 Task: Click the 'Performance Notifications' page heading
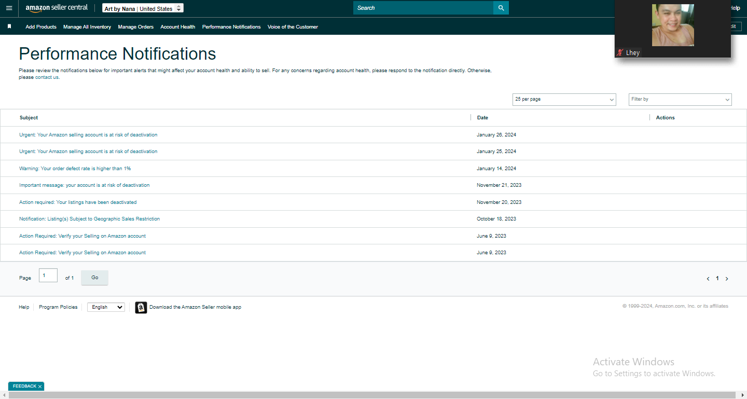click(x=118, y=54)
